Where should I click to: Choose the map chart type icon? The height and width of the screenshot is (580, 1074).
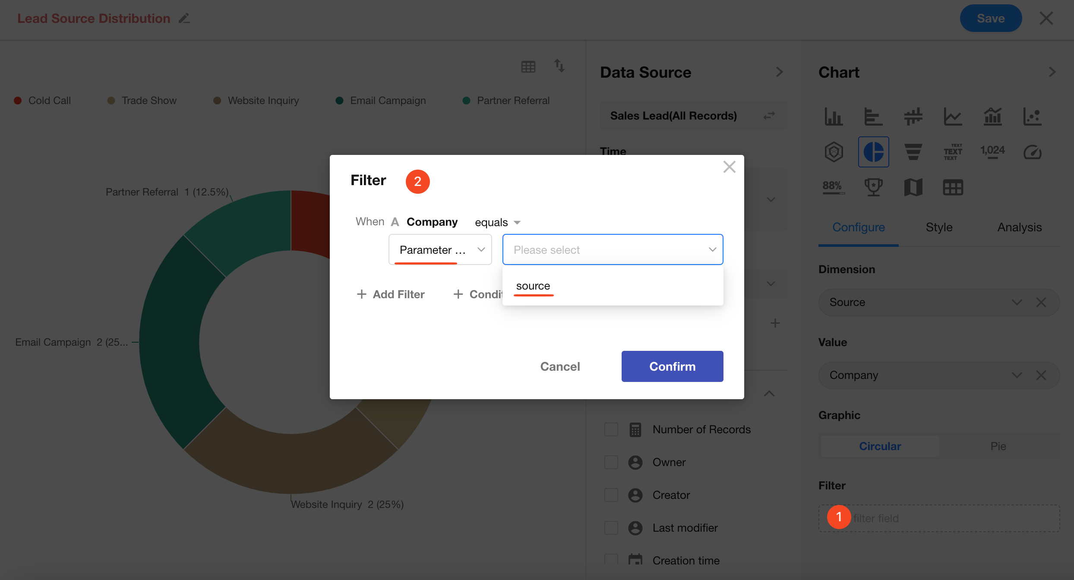(x=913, y=187)
